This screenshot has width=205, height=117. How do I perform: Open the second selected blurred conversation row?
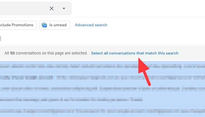(x=103, y=77)
